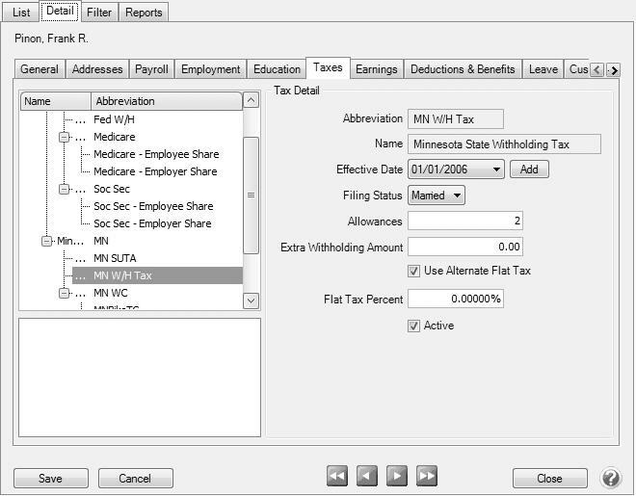Image resolution: width=636 pixels, height=496 pixels.
Task: Open Filing Status dropdown
Action: coord(457,196)
